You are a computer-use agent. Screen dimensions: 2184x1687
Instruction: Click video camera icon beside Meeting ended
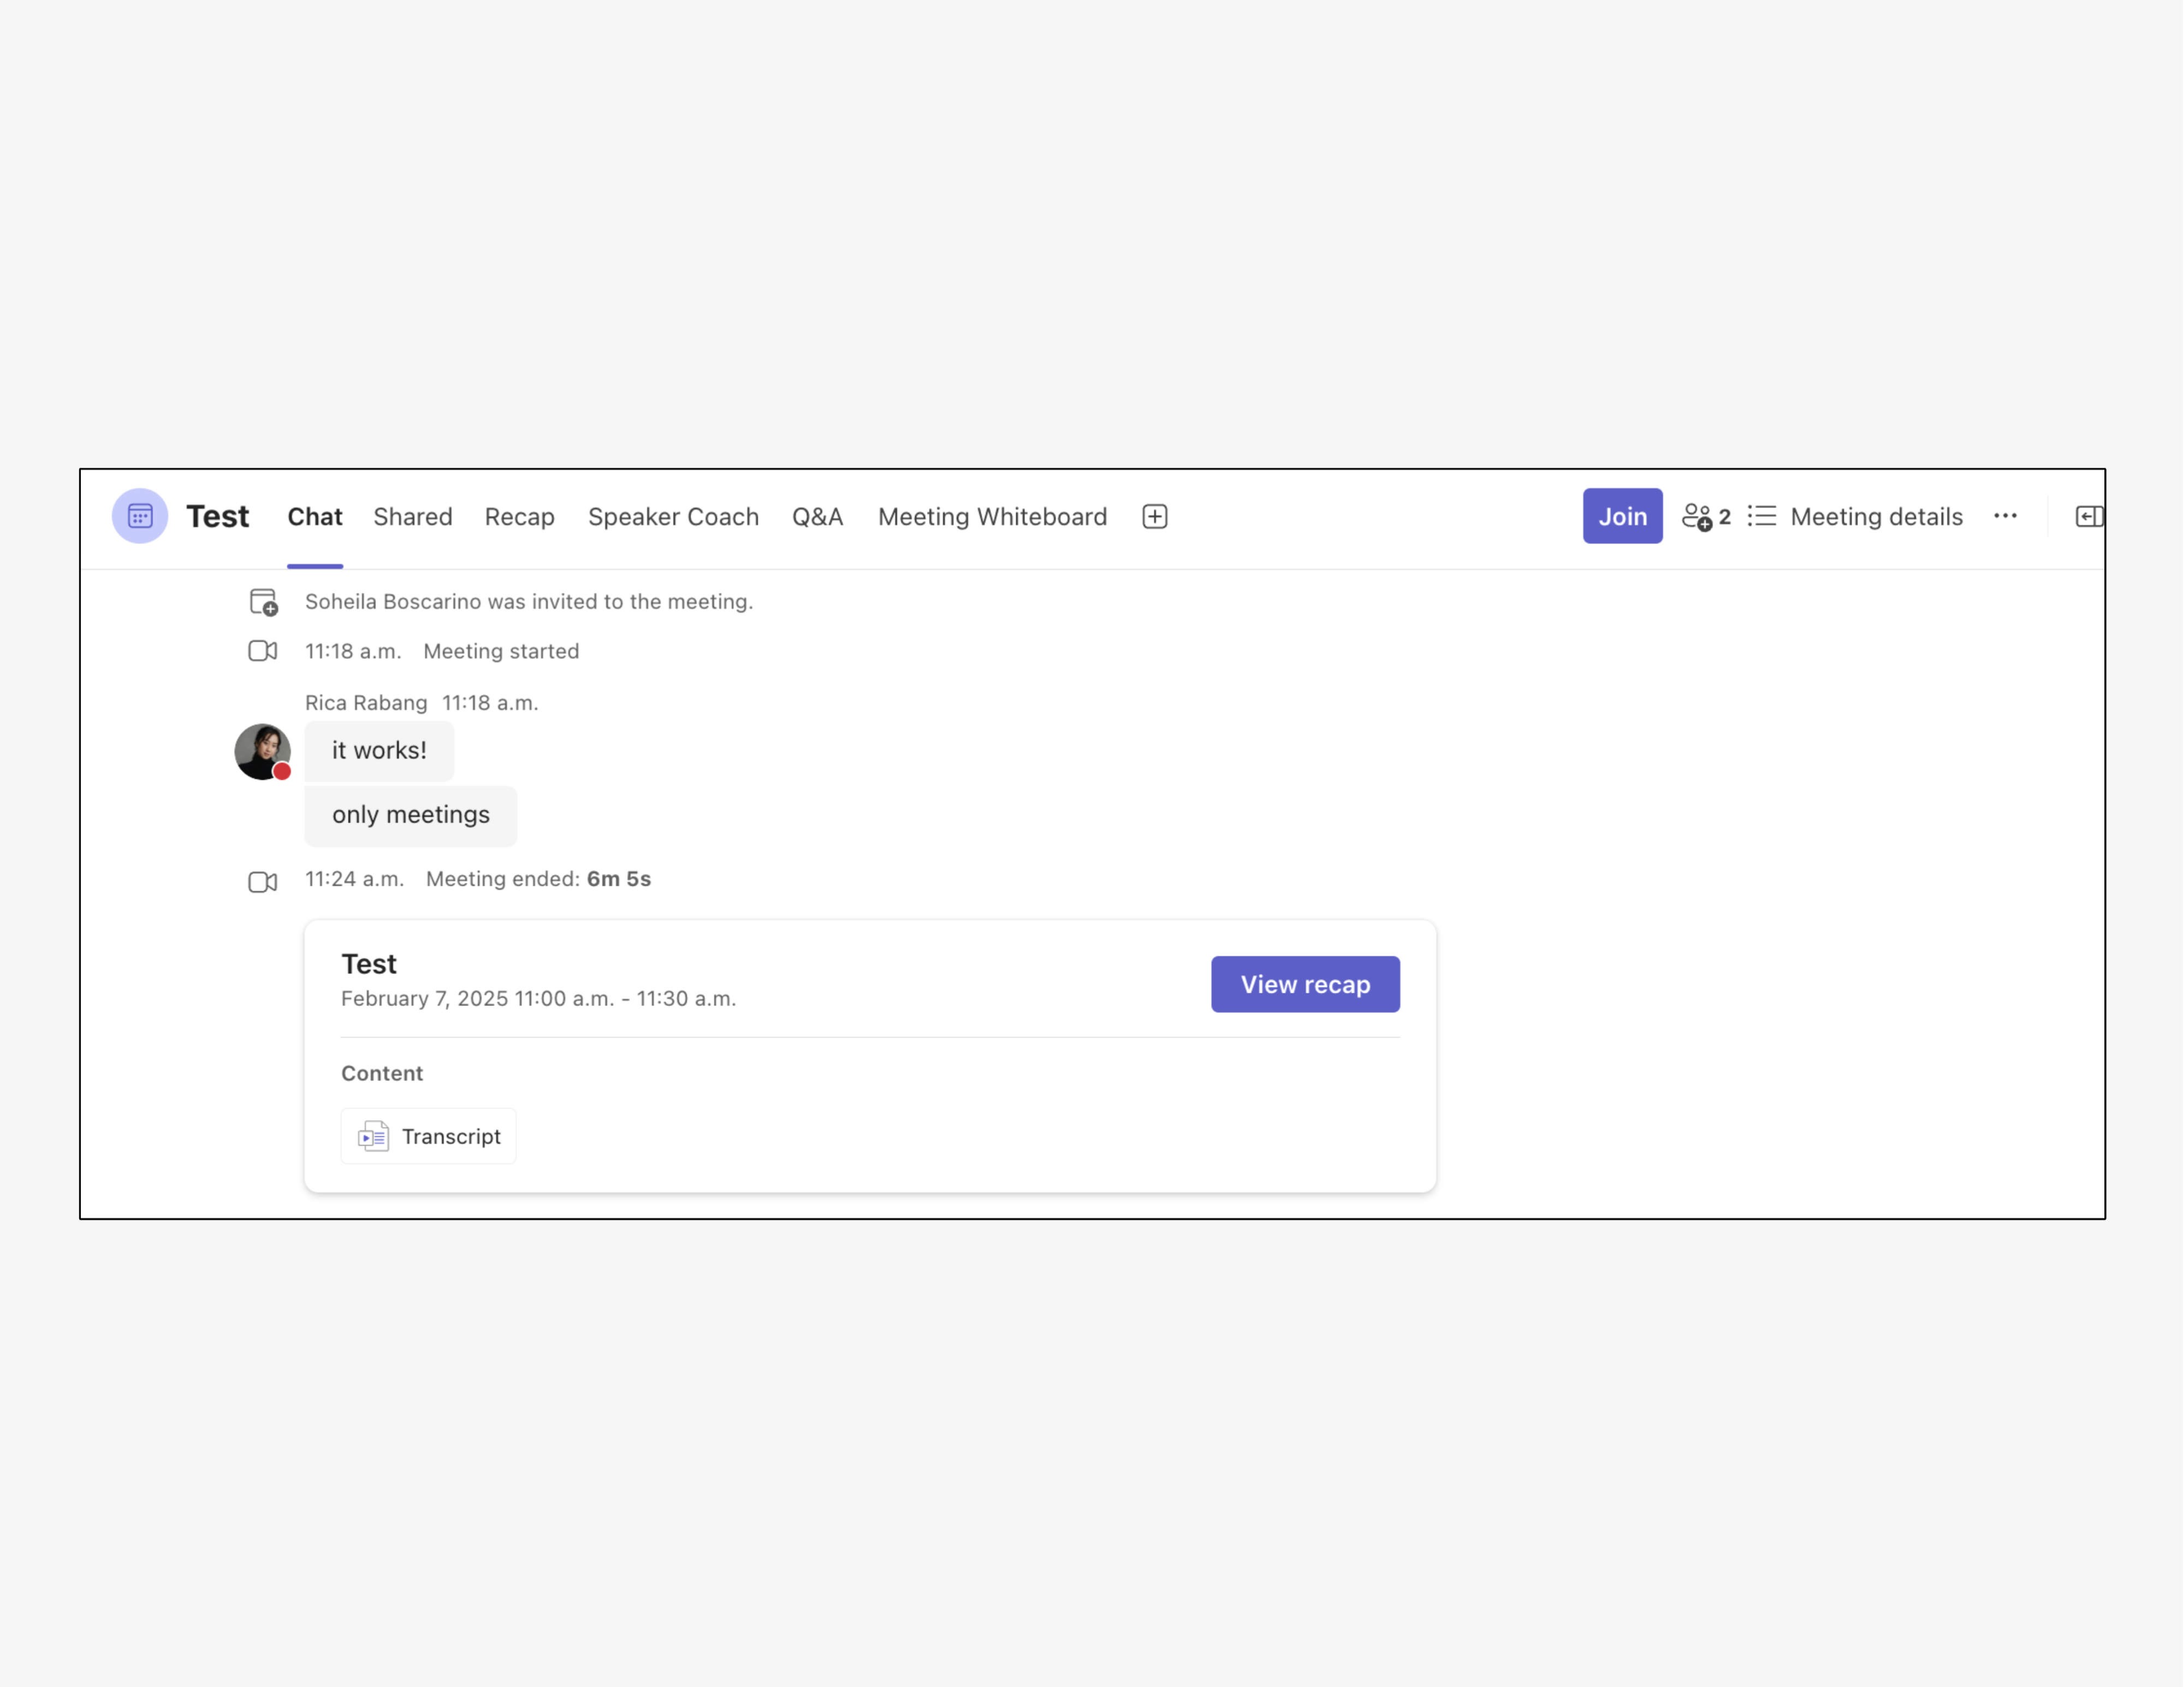tap(262, 881)
